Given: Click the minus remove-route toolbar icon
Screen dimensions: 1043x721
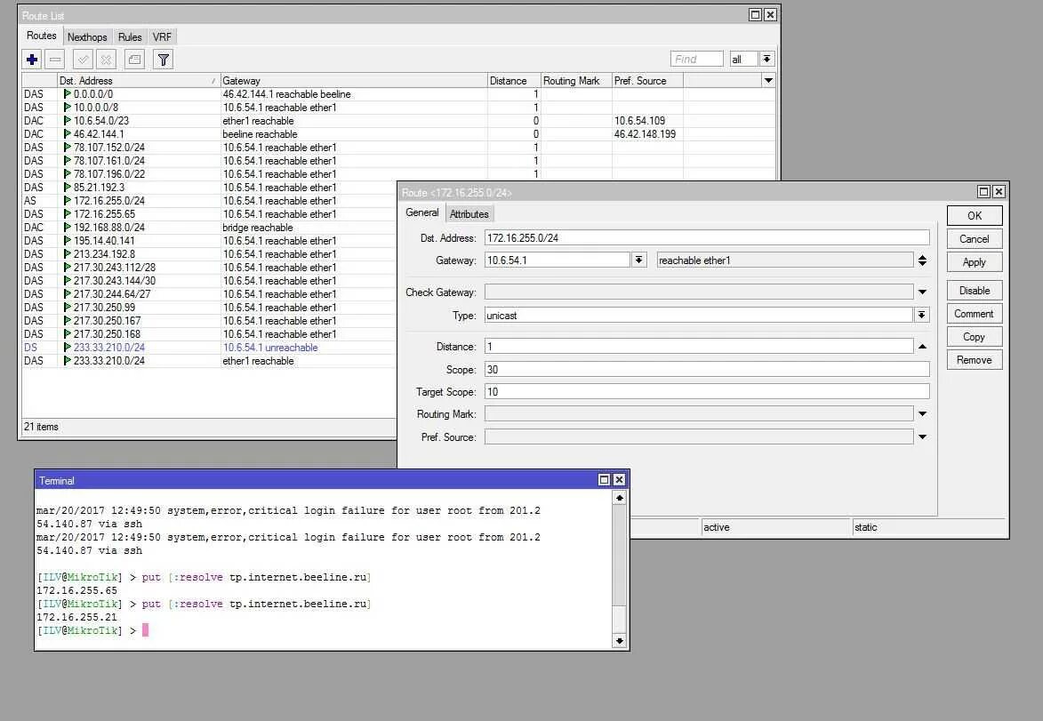Looking at the screenshot, I should 55,60.
